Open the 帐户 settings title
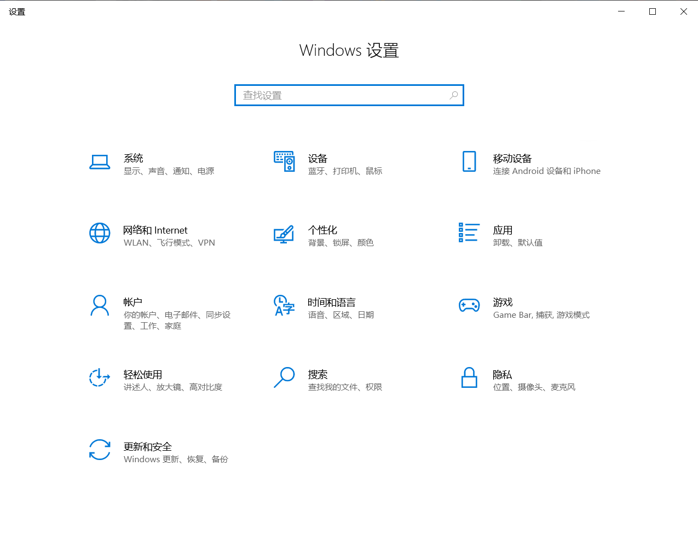698x547 pixels. (133, 302)
